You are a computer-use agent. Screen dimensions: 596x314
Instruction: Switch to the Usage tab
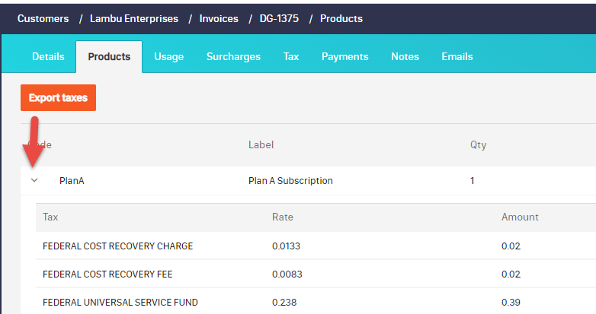click(168, 57)
